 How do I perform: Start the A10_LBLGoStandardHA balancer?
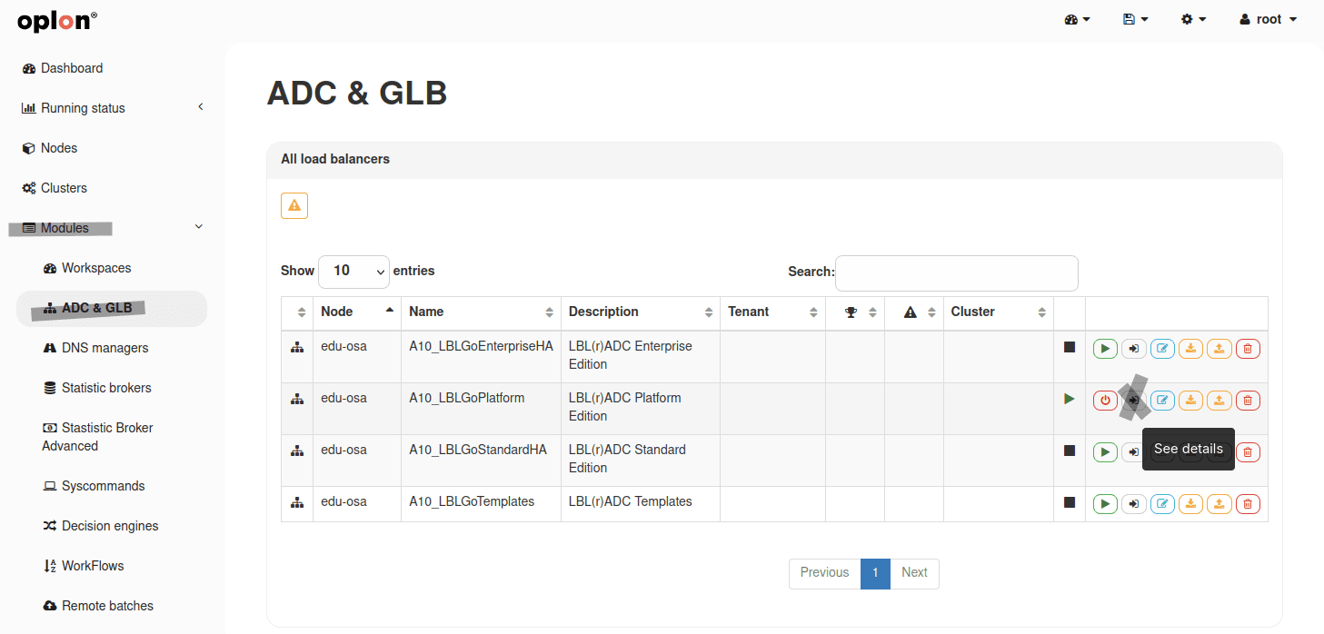(1105, 451)
